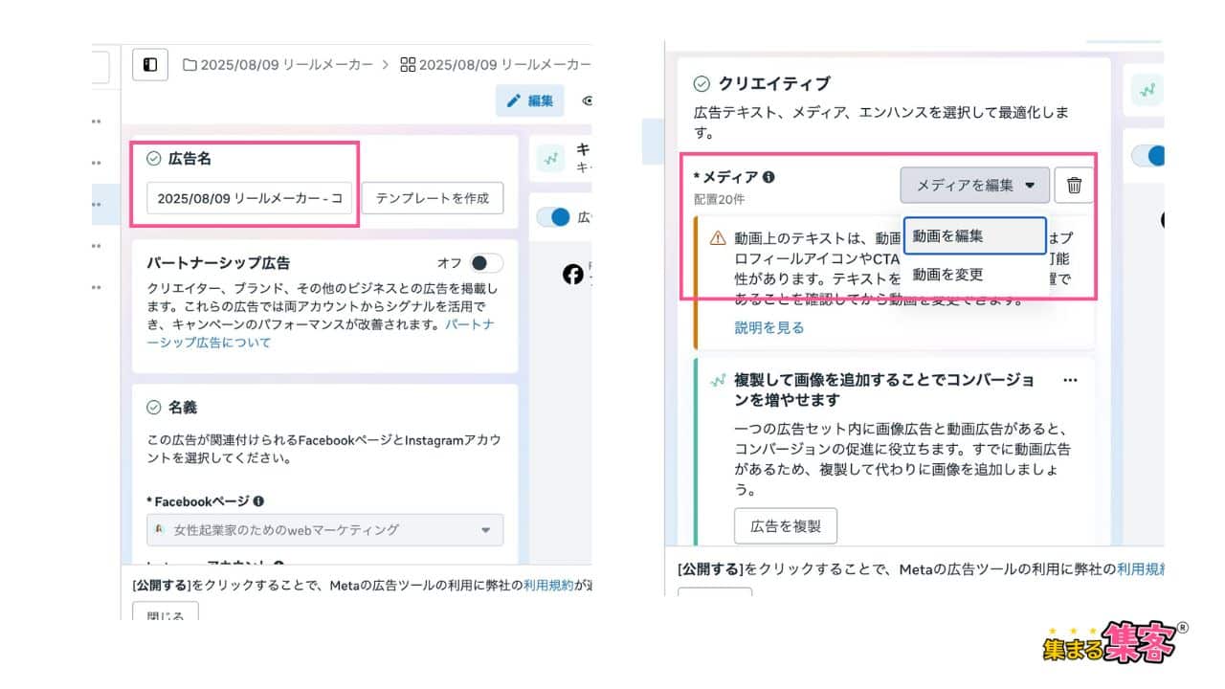Open the Facebookページ selection dropdown
1225x689 pixels.
[324, 530]
